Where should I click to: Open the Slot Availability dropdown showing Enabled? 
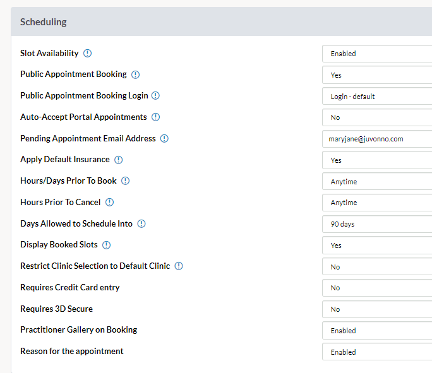tap(377, 54)
